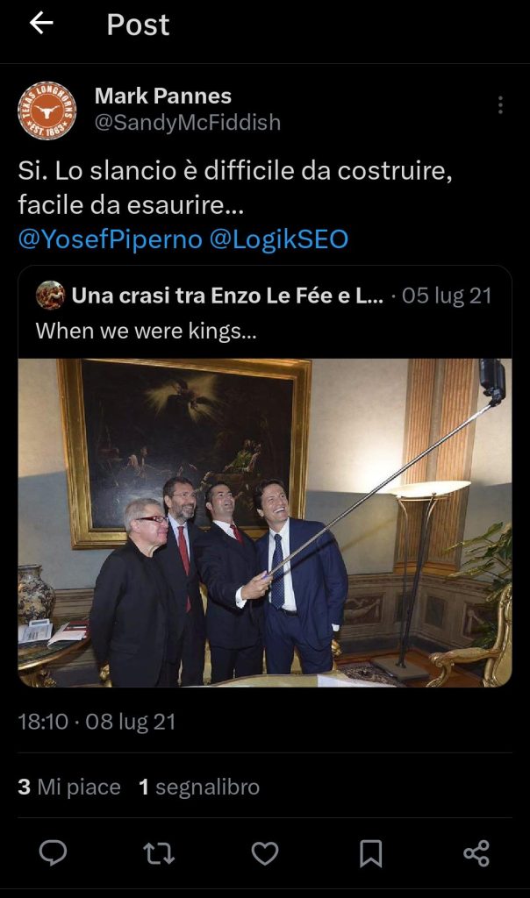Open the 1 segnalibro count
Screen dimensions: 530x898
pyautogui.click(x=199, y=787)
